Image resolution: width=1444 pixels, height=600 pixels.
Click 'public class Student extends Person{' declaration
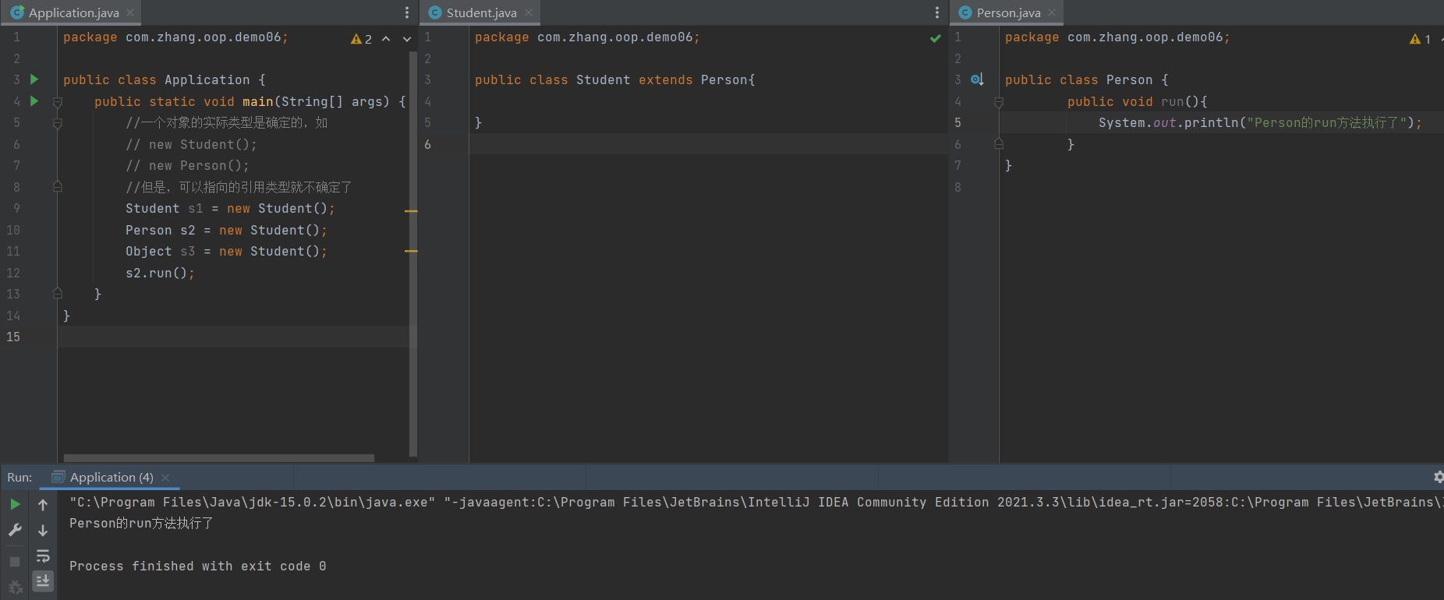click(615, 80)
